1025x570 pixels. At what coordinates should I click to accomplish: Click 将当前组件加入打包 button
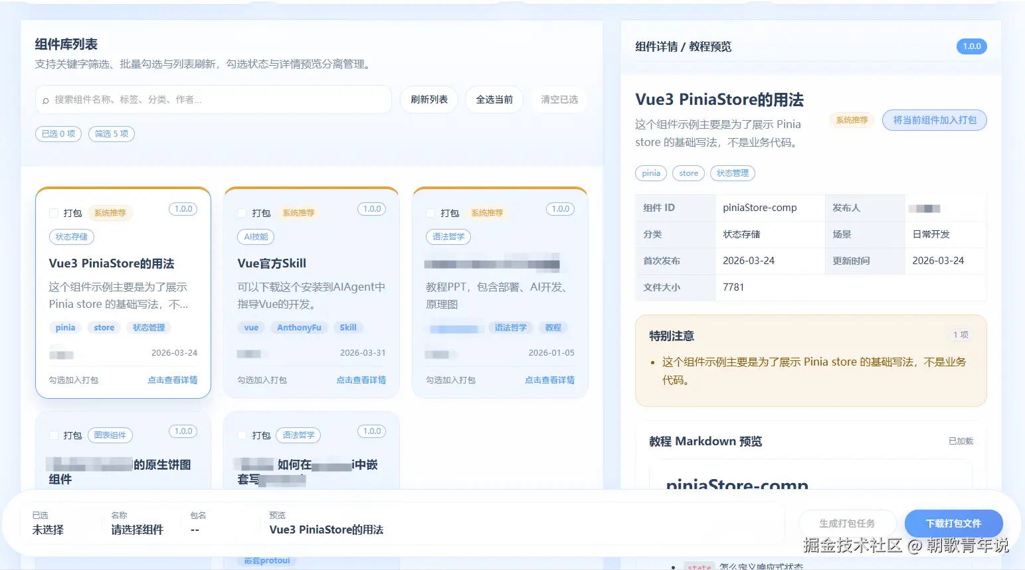(x=935, y=120)
